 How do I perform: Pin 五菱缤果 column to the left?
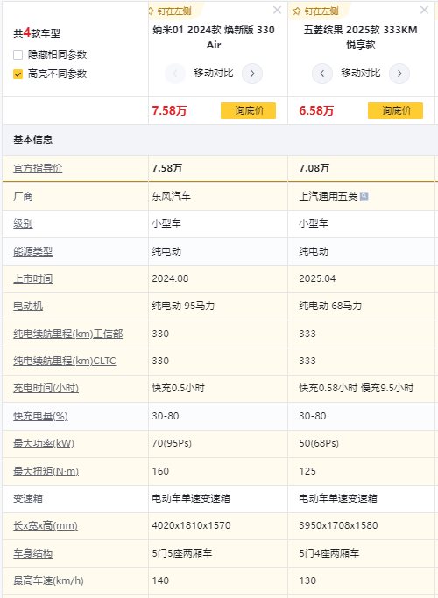[x=316, y=11]
